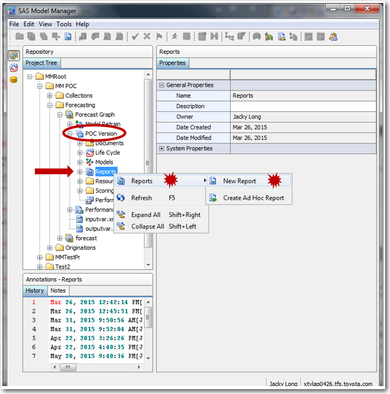Click the outputvar file icon

[79, 228]
